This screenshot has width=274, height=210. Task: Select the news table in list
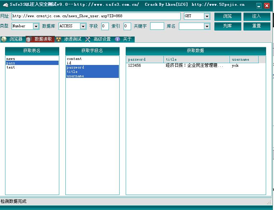click(32, 59)
